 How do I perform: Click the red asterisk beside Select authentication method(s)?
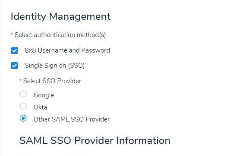(12, 34)
